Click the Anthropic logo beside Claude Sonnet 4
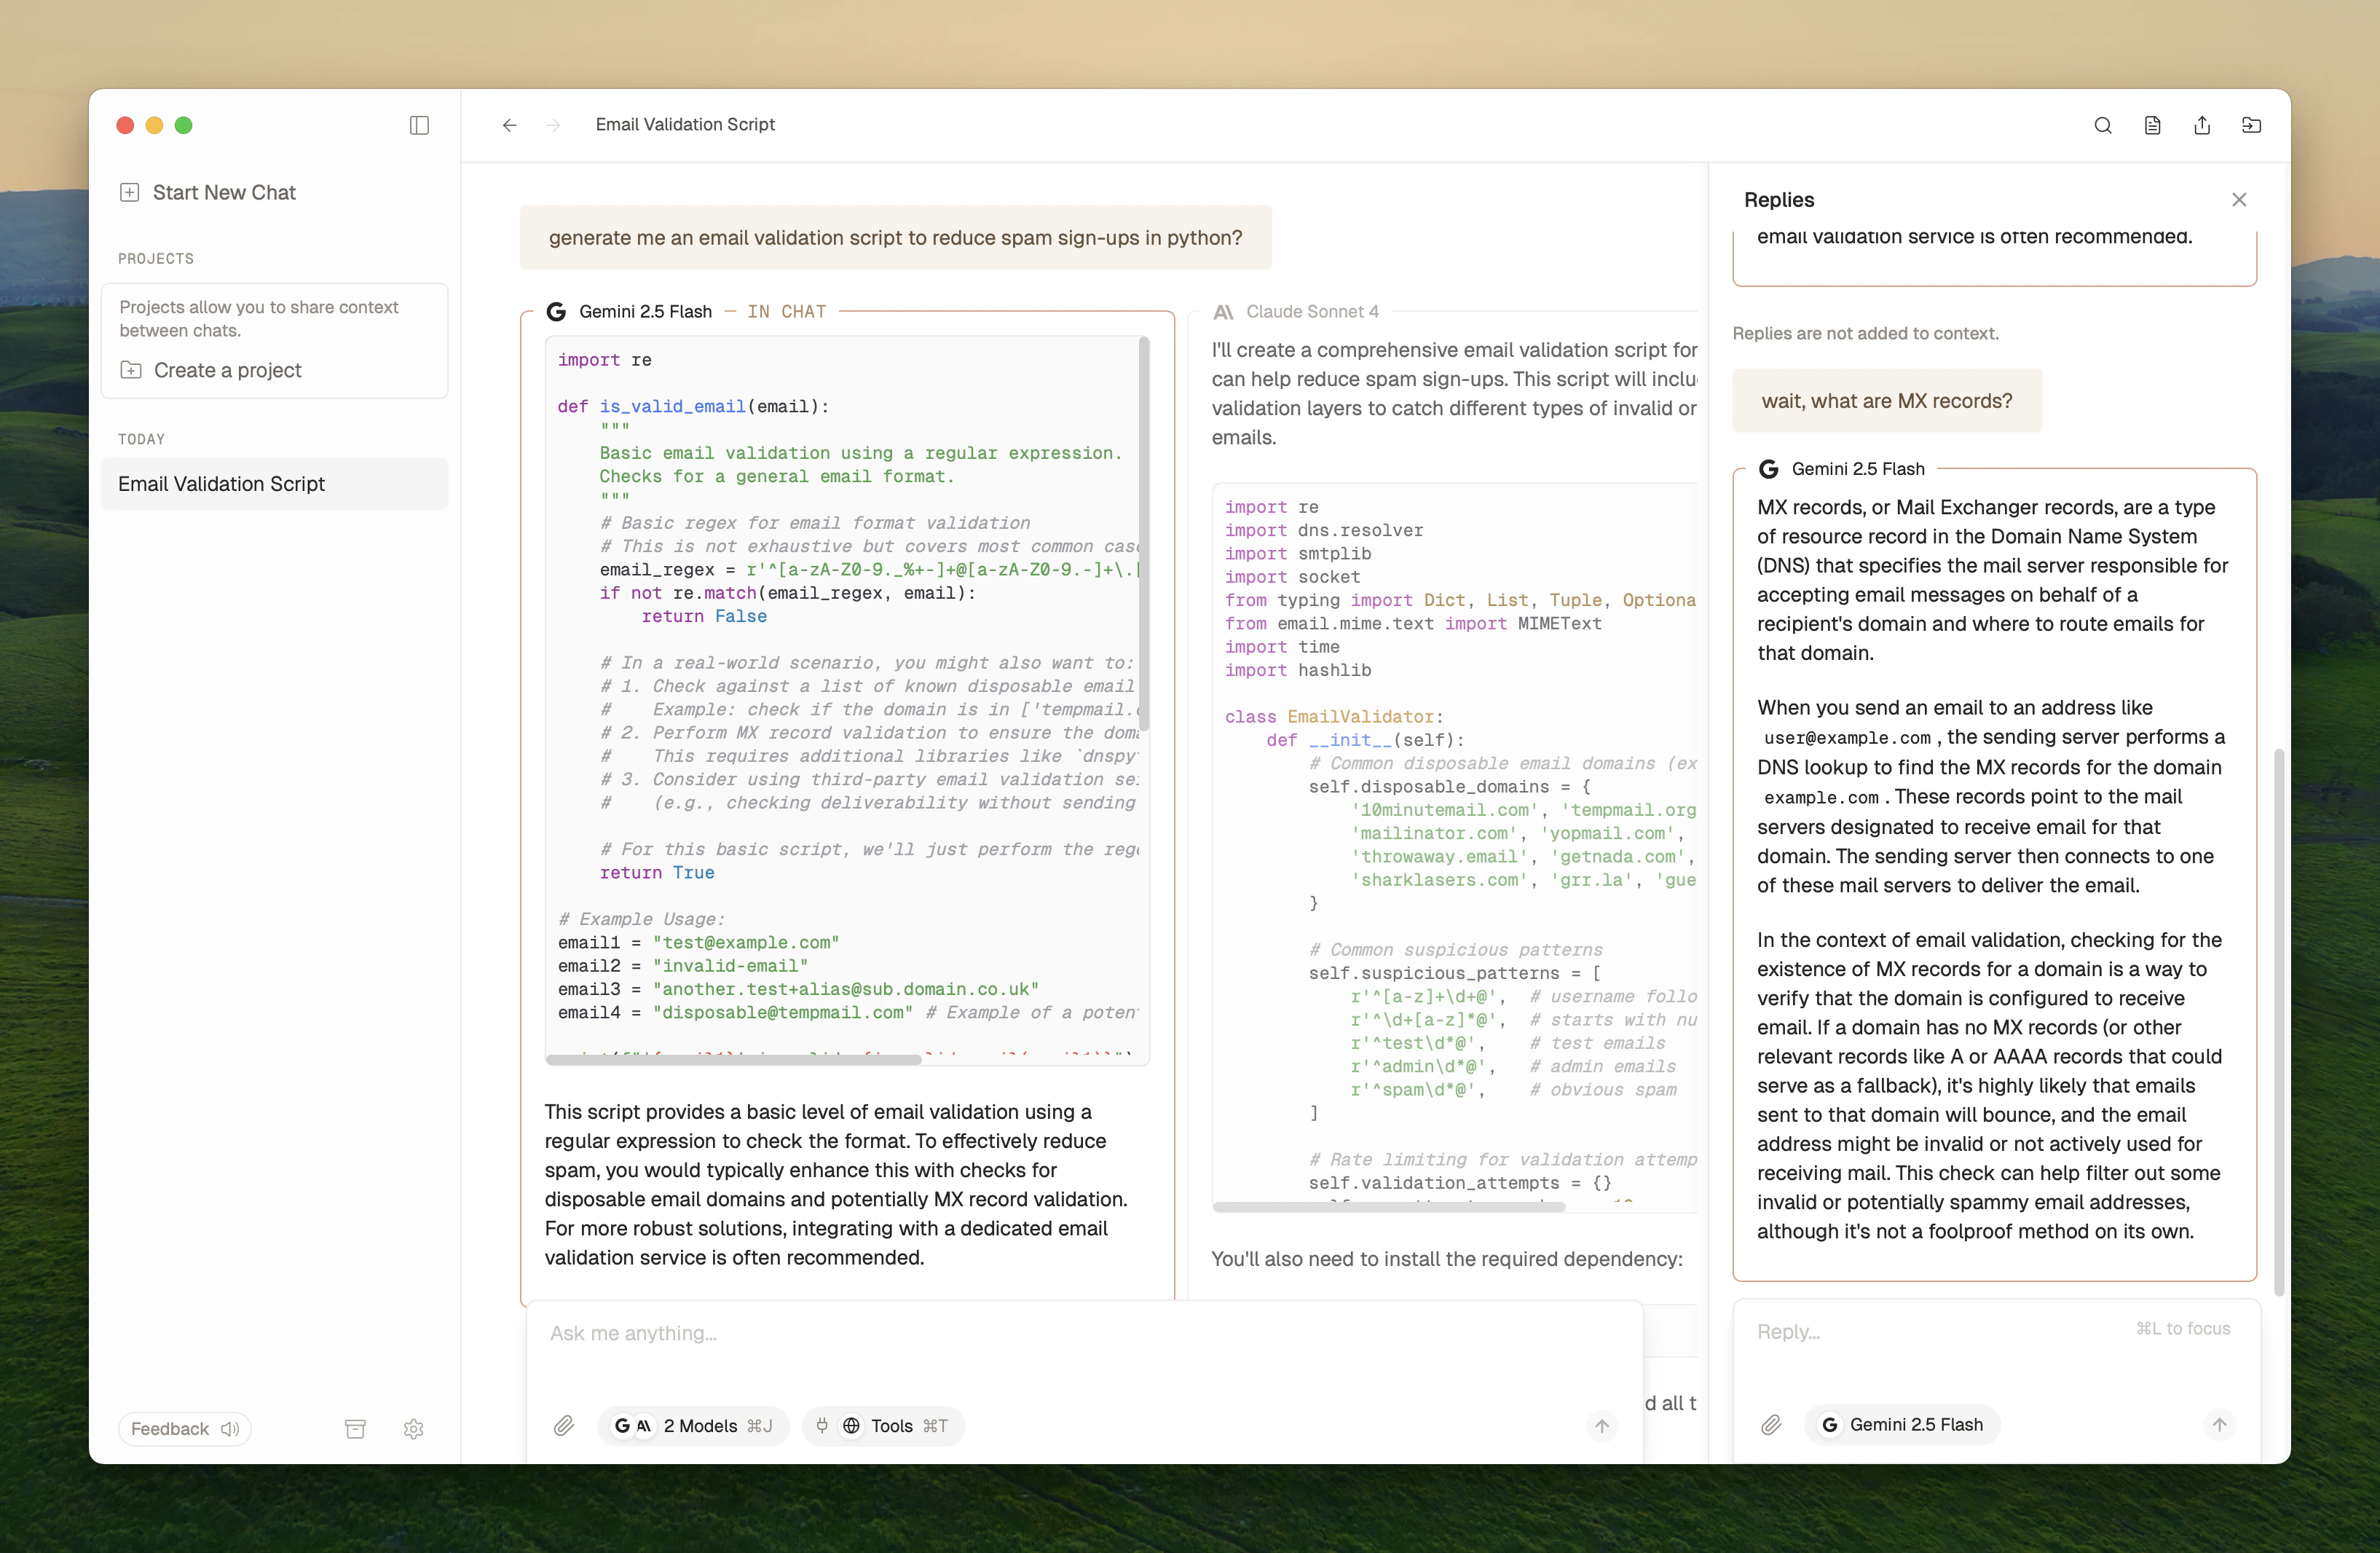Screen dimensions: 2380x1553 coord(1223,312)
